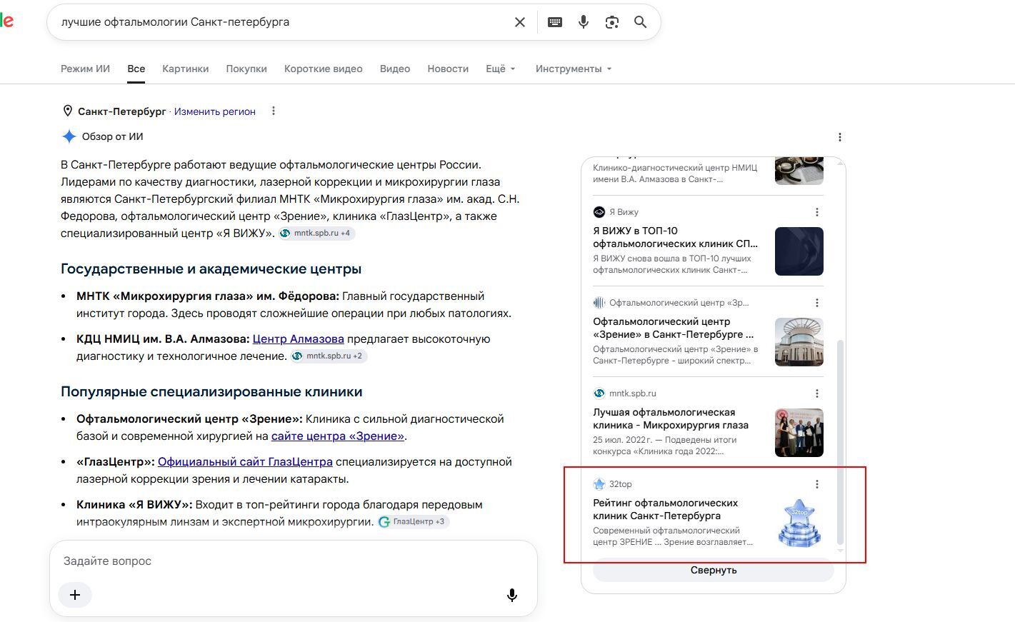This screenshot has height=622, width=1015.
Task: Click the 32top trophy thumbnail
Action: coord(799,523)
